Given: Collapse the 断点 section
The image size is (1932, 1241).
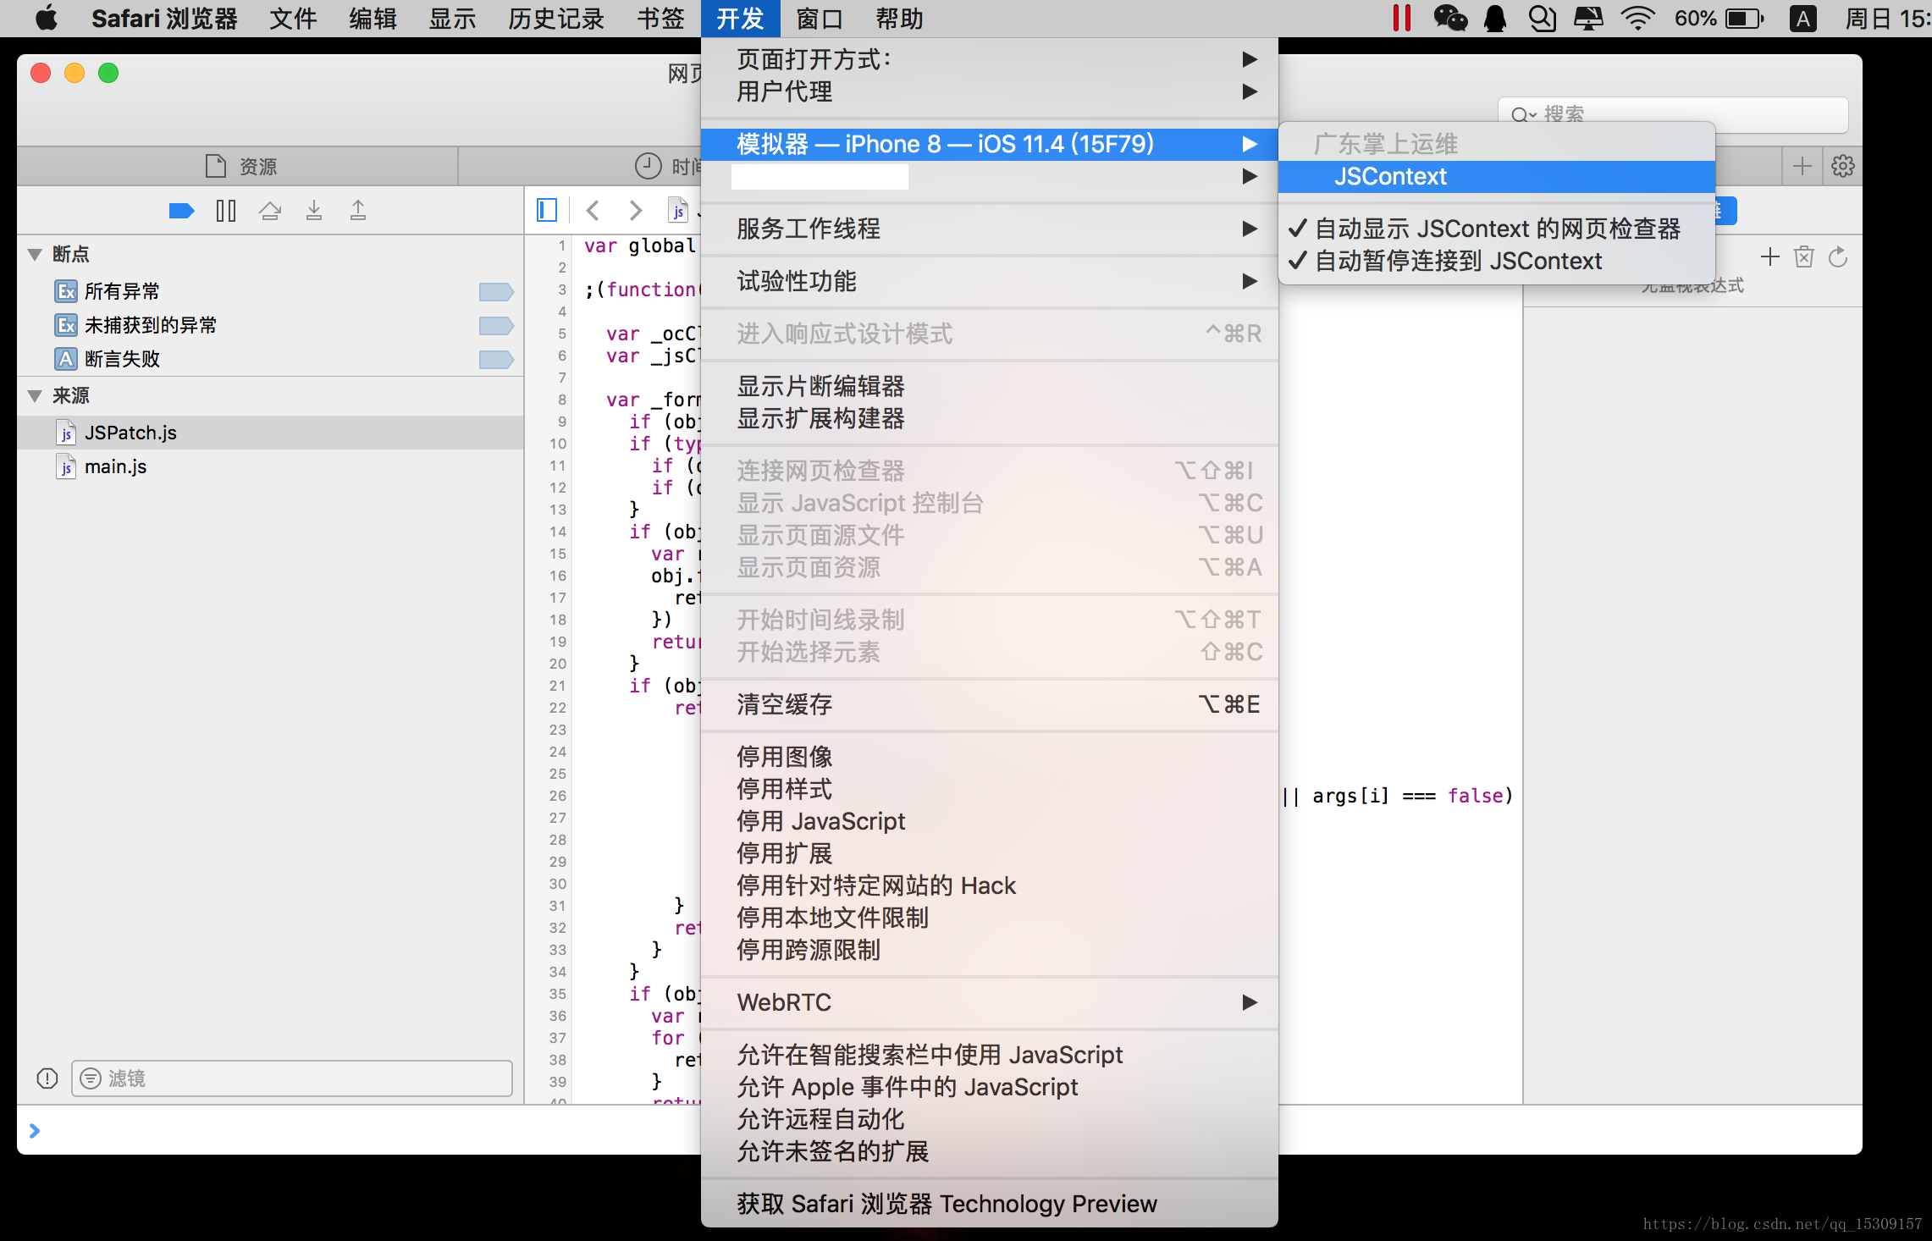Looking at the screenshot, I should pos(35,254).
